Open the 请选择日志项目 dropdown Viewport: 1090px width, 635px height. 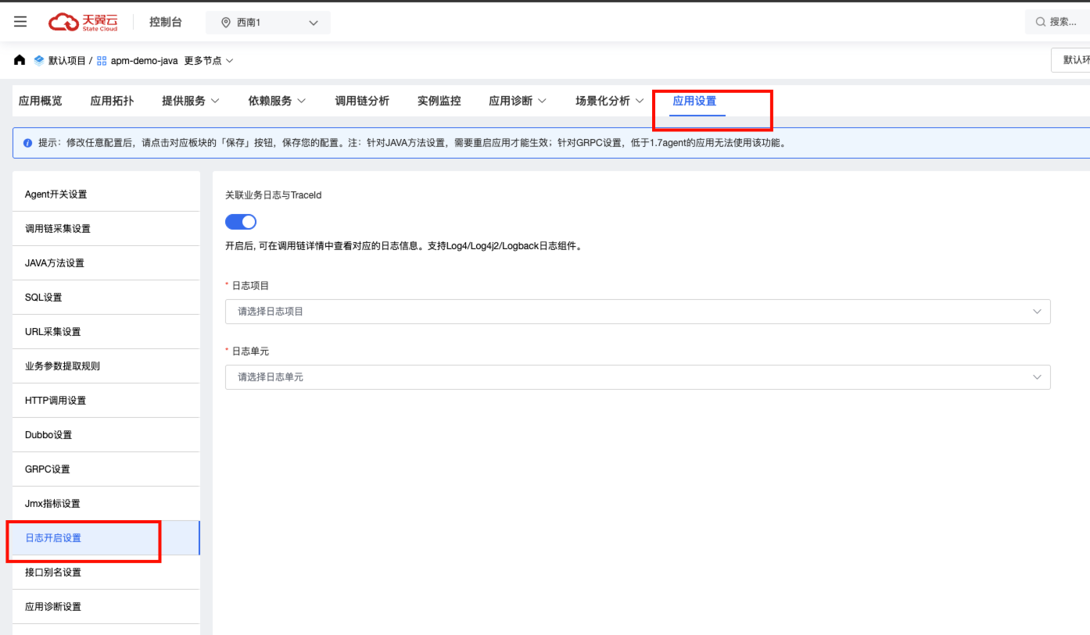[x=637, y=312]
